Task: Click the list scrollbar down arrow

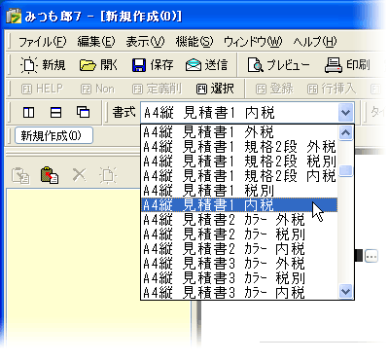Action: tap(345, 291)
